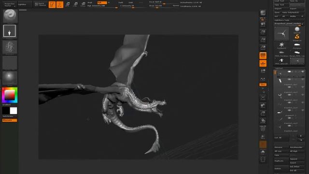Open the material sphere selector
Viewport: 309px width, 174px height.
click(x=10, y=78)
